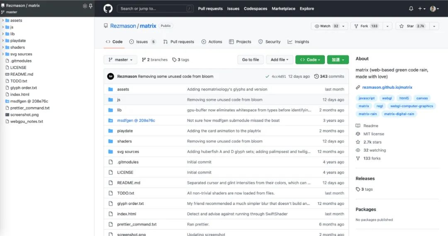Select the Code repository tab
Viewport: 448px width, 236px height.
[x=114, y=42]
